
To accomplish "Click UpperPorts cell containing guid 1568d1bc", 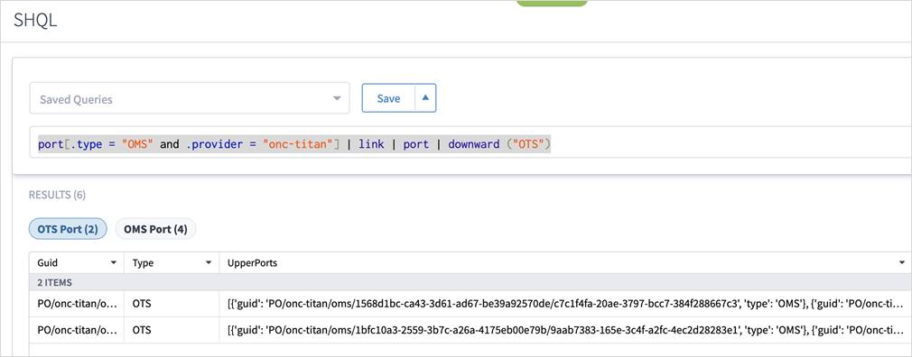I will point(565,304).
